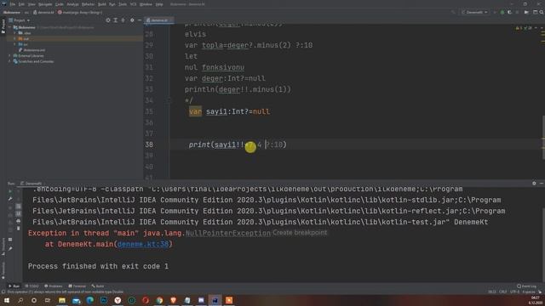Open the Event Log button
The width and height of the screenshot is (545, 306).
point(526,286)
